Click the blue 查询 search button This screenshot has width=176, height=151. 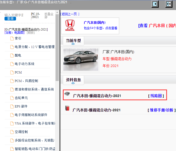click(x=10, y=18)
